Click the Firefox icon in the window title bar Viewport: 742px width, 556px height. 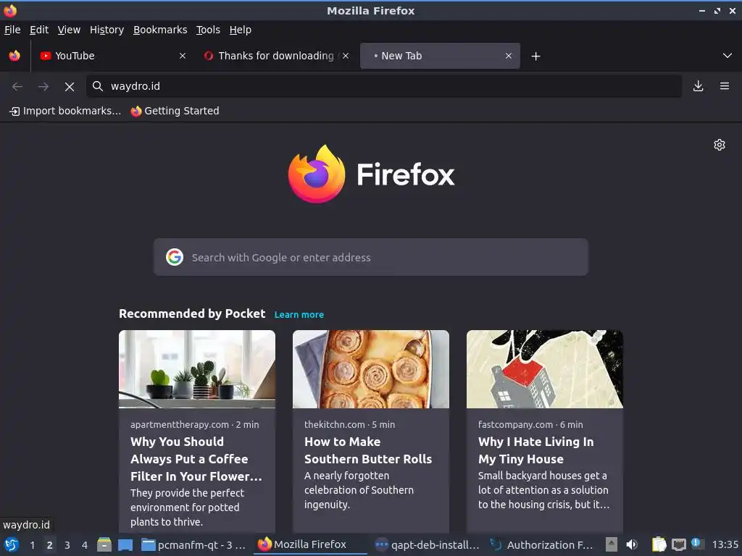10,10
